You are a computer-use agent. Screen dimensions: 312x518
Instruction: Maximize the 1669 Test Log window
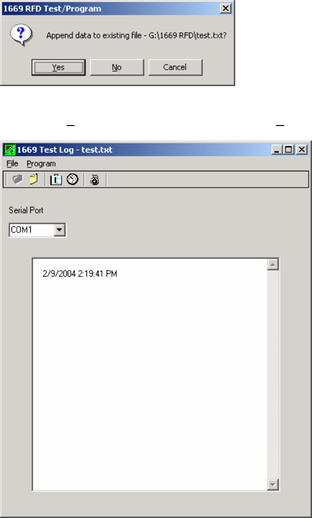coord(288,150)
